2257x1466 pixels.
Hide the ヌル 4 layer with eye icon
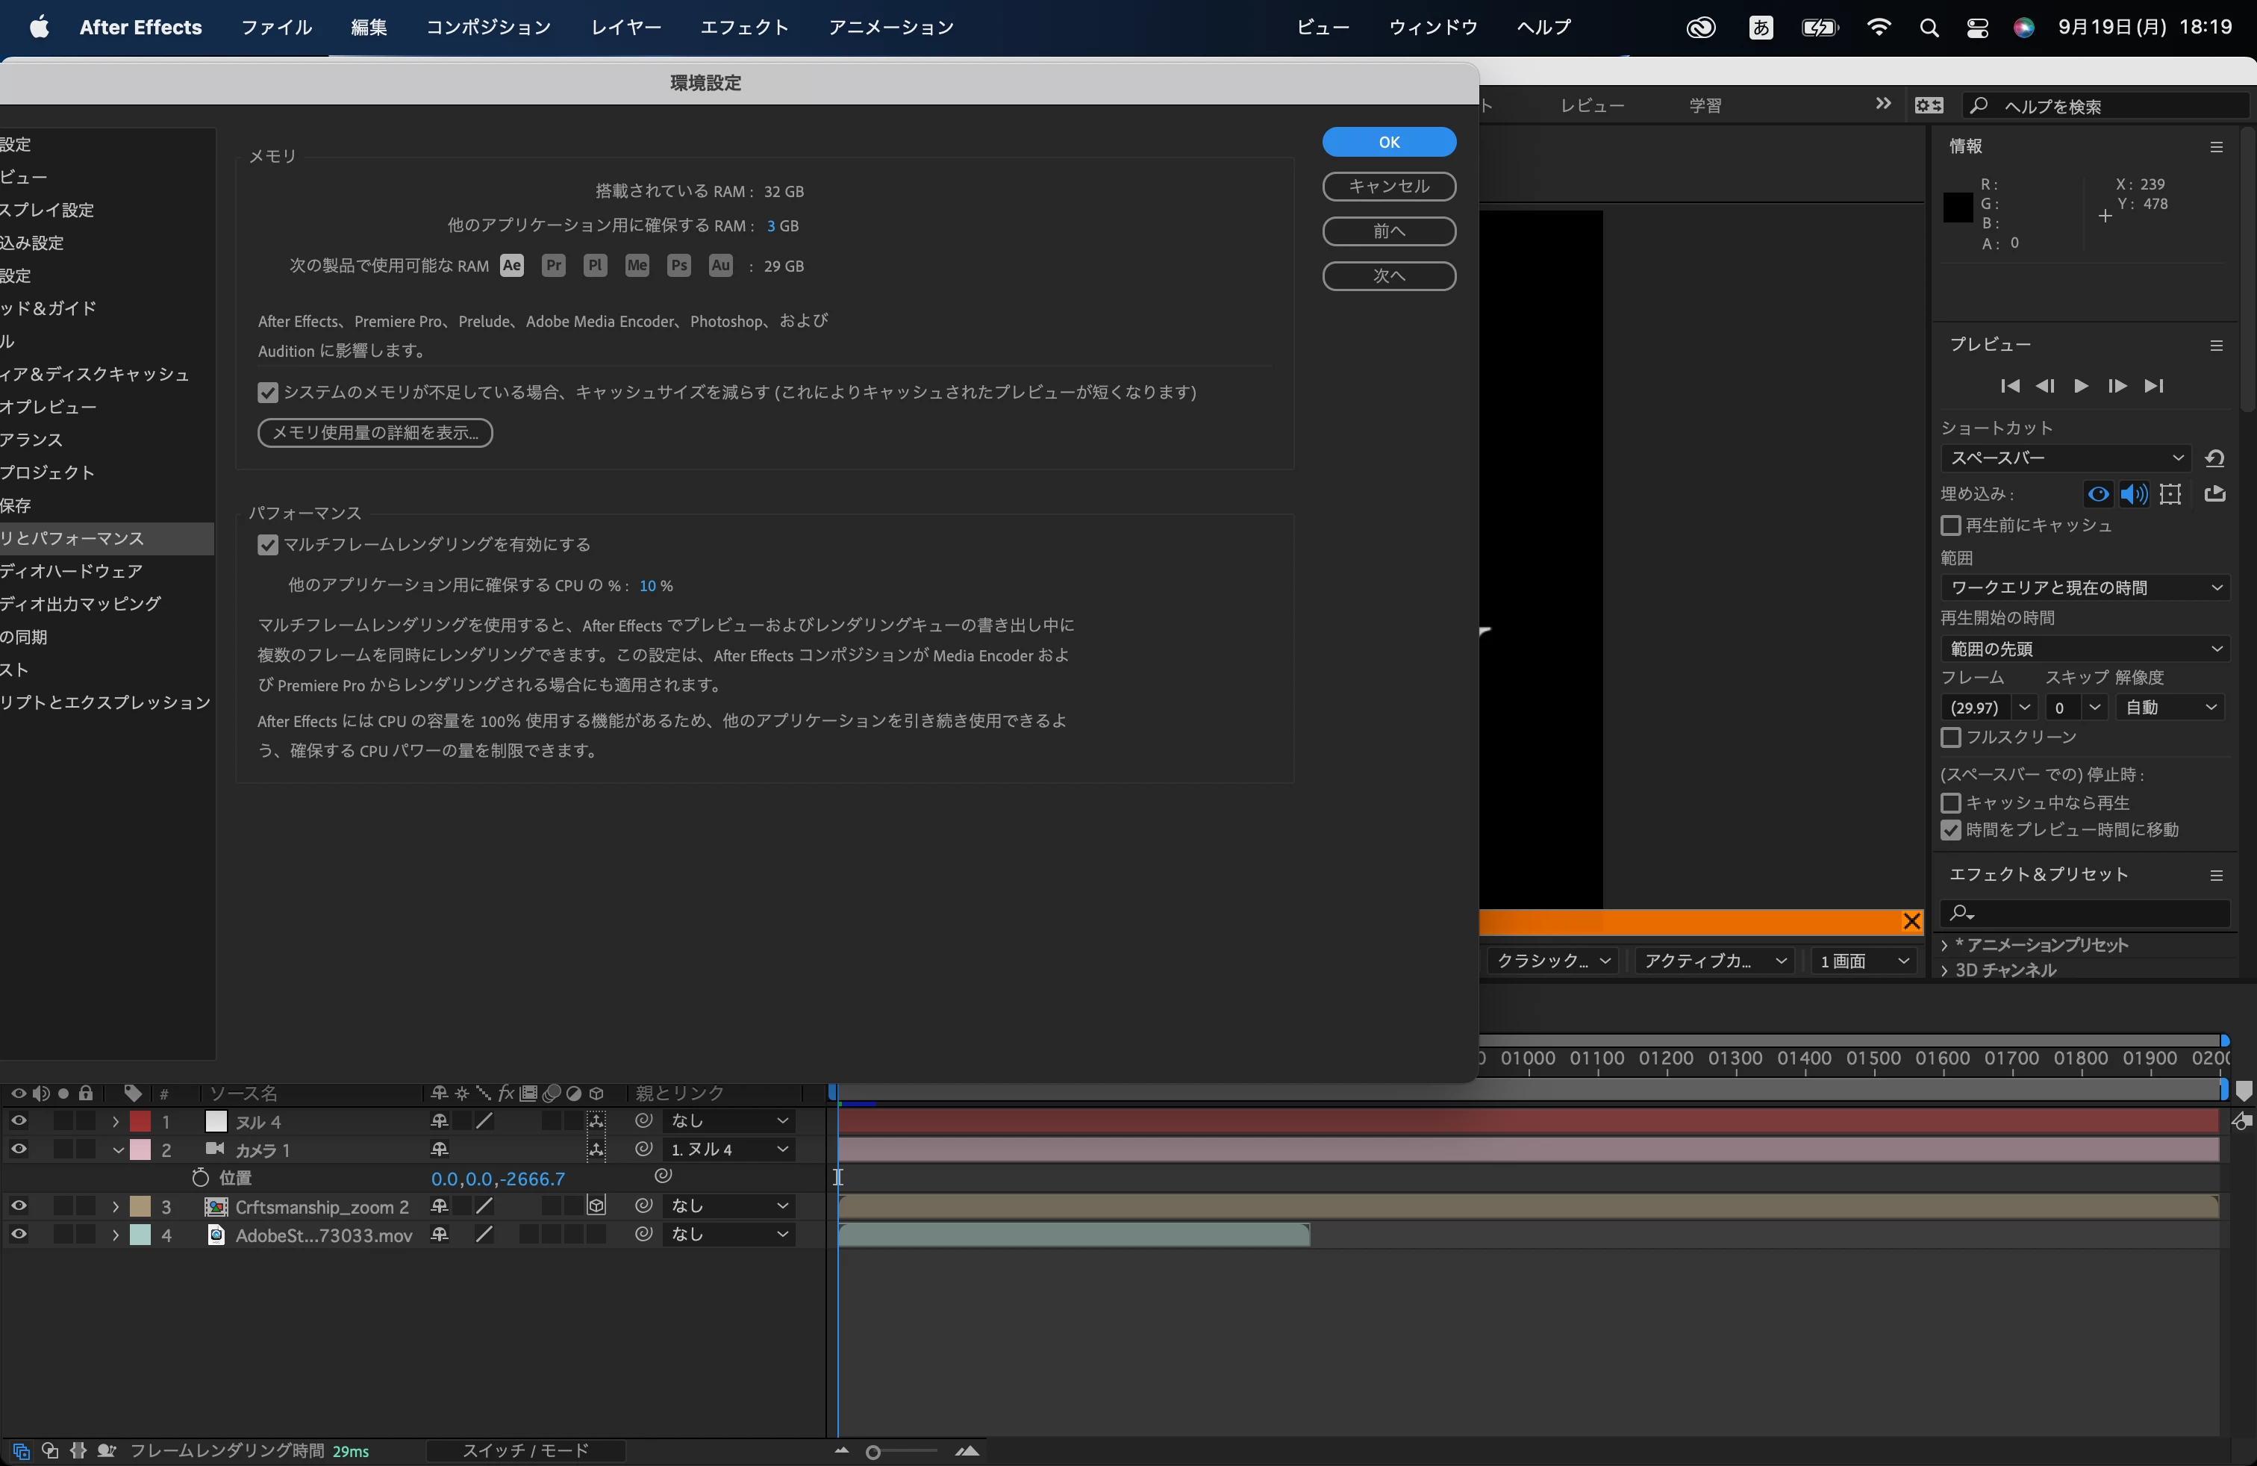click(18, 1121)
